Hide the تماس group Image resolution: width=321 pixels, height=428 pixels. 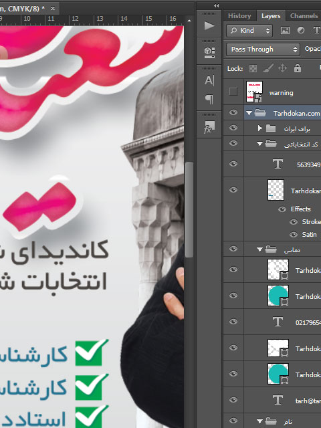pyautogui.click(x=233, y=249)
